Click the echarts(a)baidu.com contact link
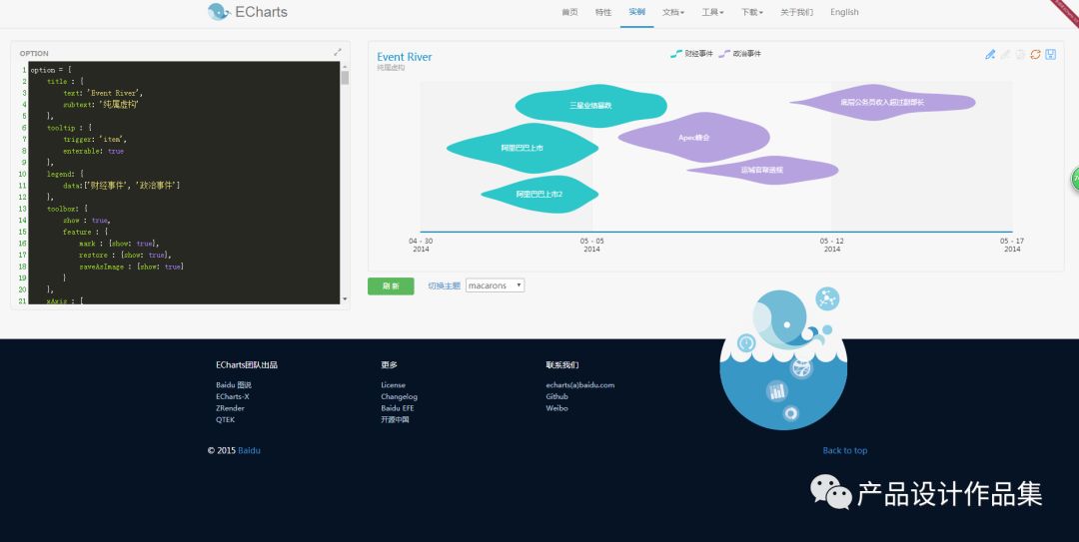 click(580, 385)
